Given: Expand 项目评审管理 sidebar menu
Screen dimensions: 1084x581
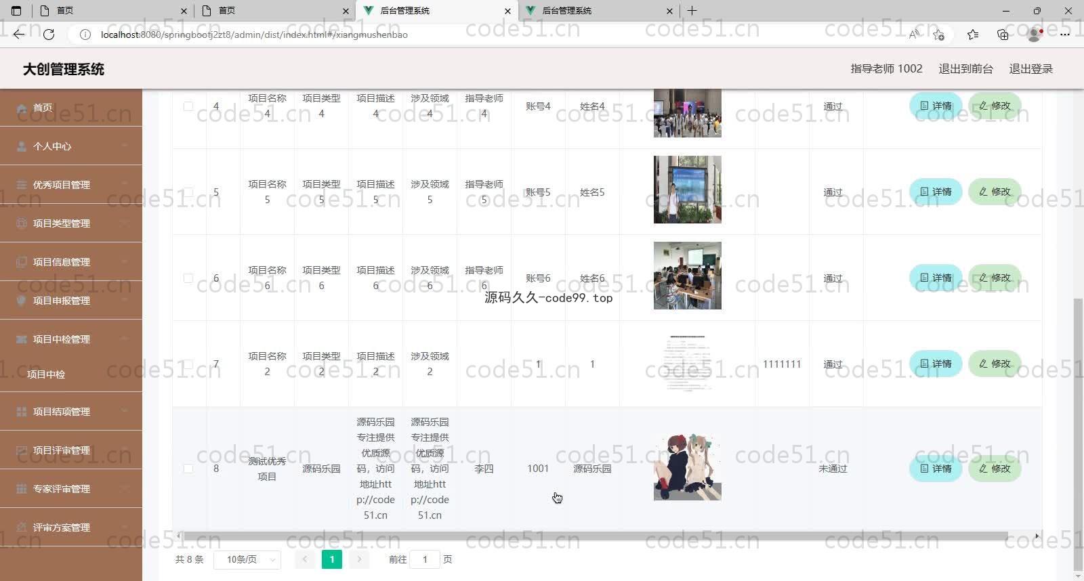Looking at the screenshot, I should pyautogui.click(x=71, y=450).
